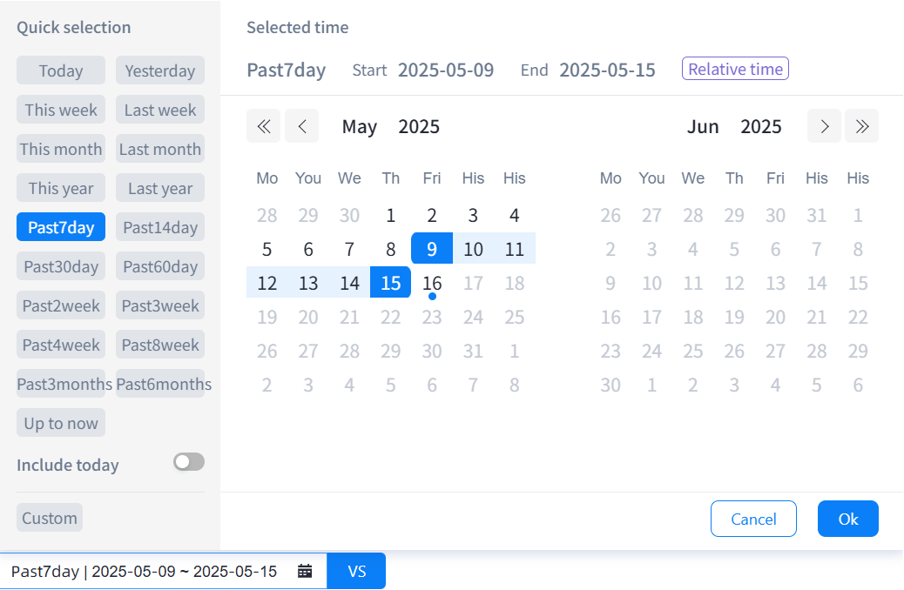Open calendar icon in date field
This screenshot has width=904, height=590.
tap(305, 571)
